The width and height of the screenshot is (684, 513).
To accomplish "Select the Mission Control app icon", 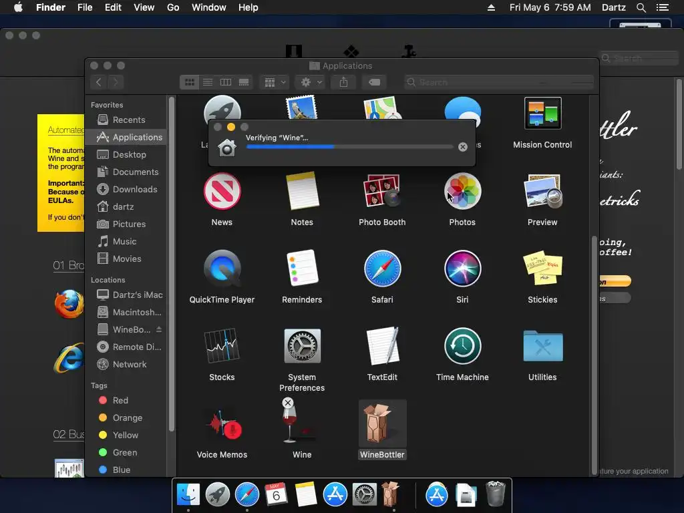I will [542, 114].
